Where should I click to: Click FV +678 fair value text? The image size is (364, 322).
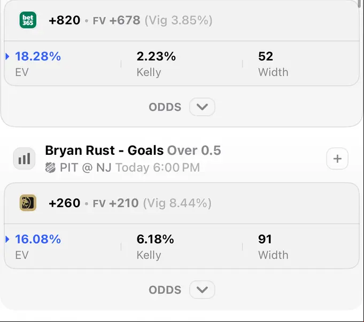pos(117,20)
